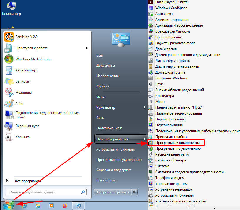Open Программы и компоненты in the control panel list
Screen dimensions: 240x210
177,143
